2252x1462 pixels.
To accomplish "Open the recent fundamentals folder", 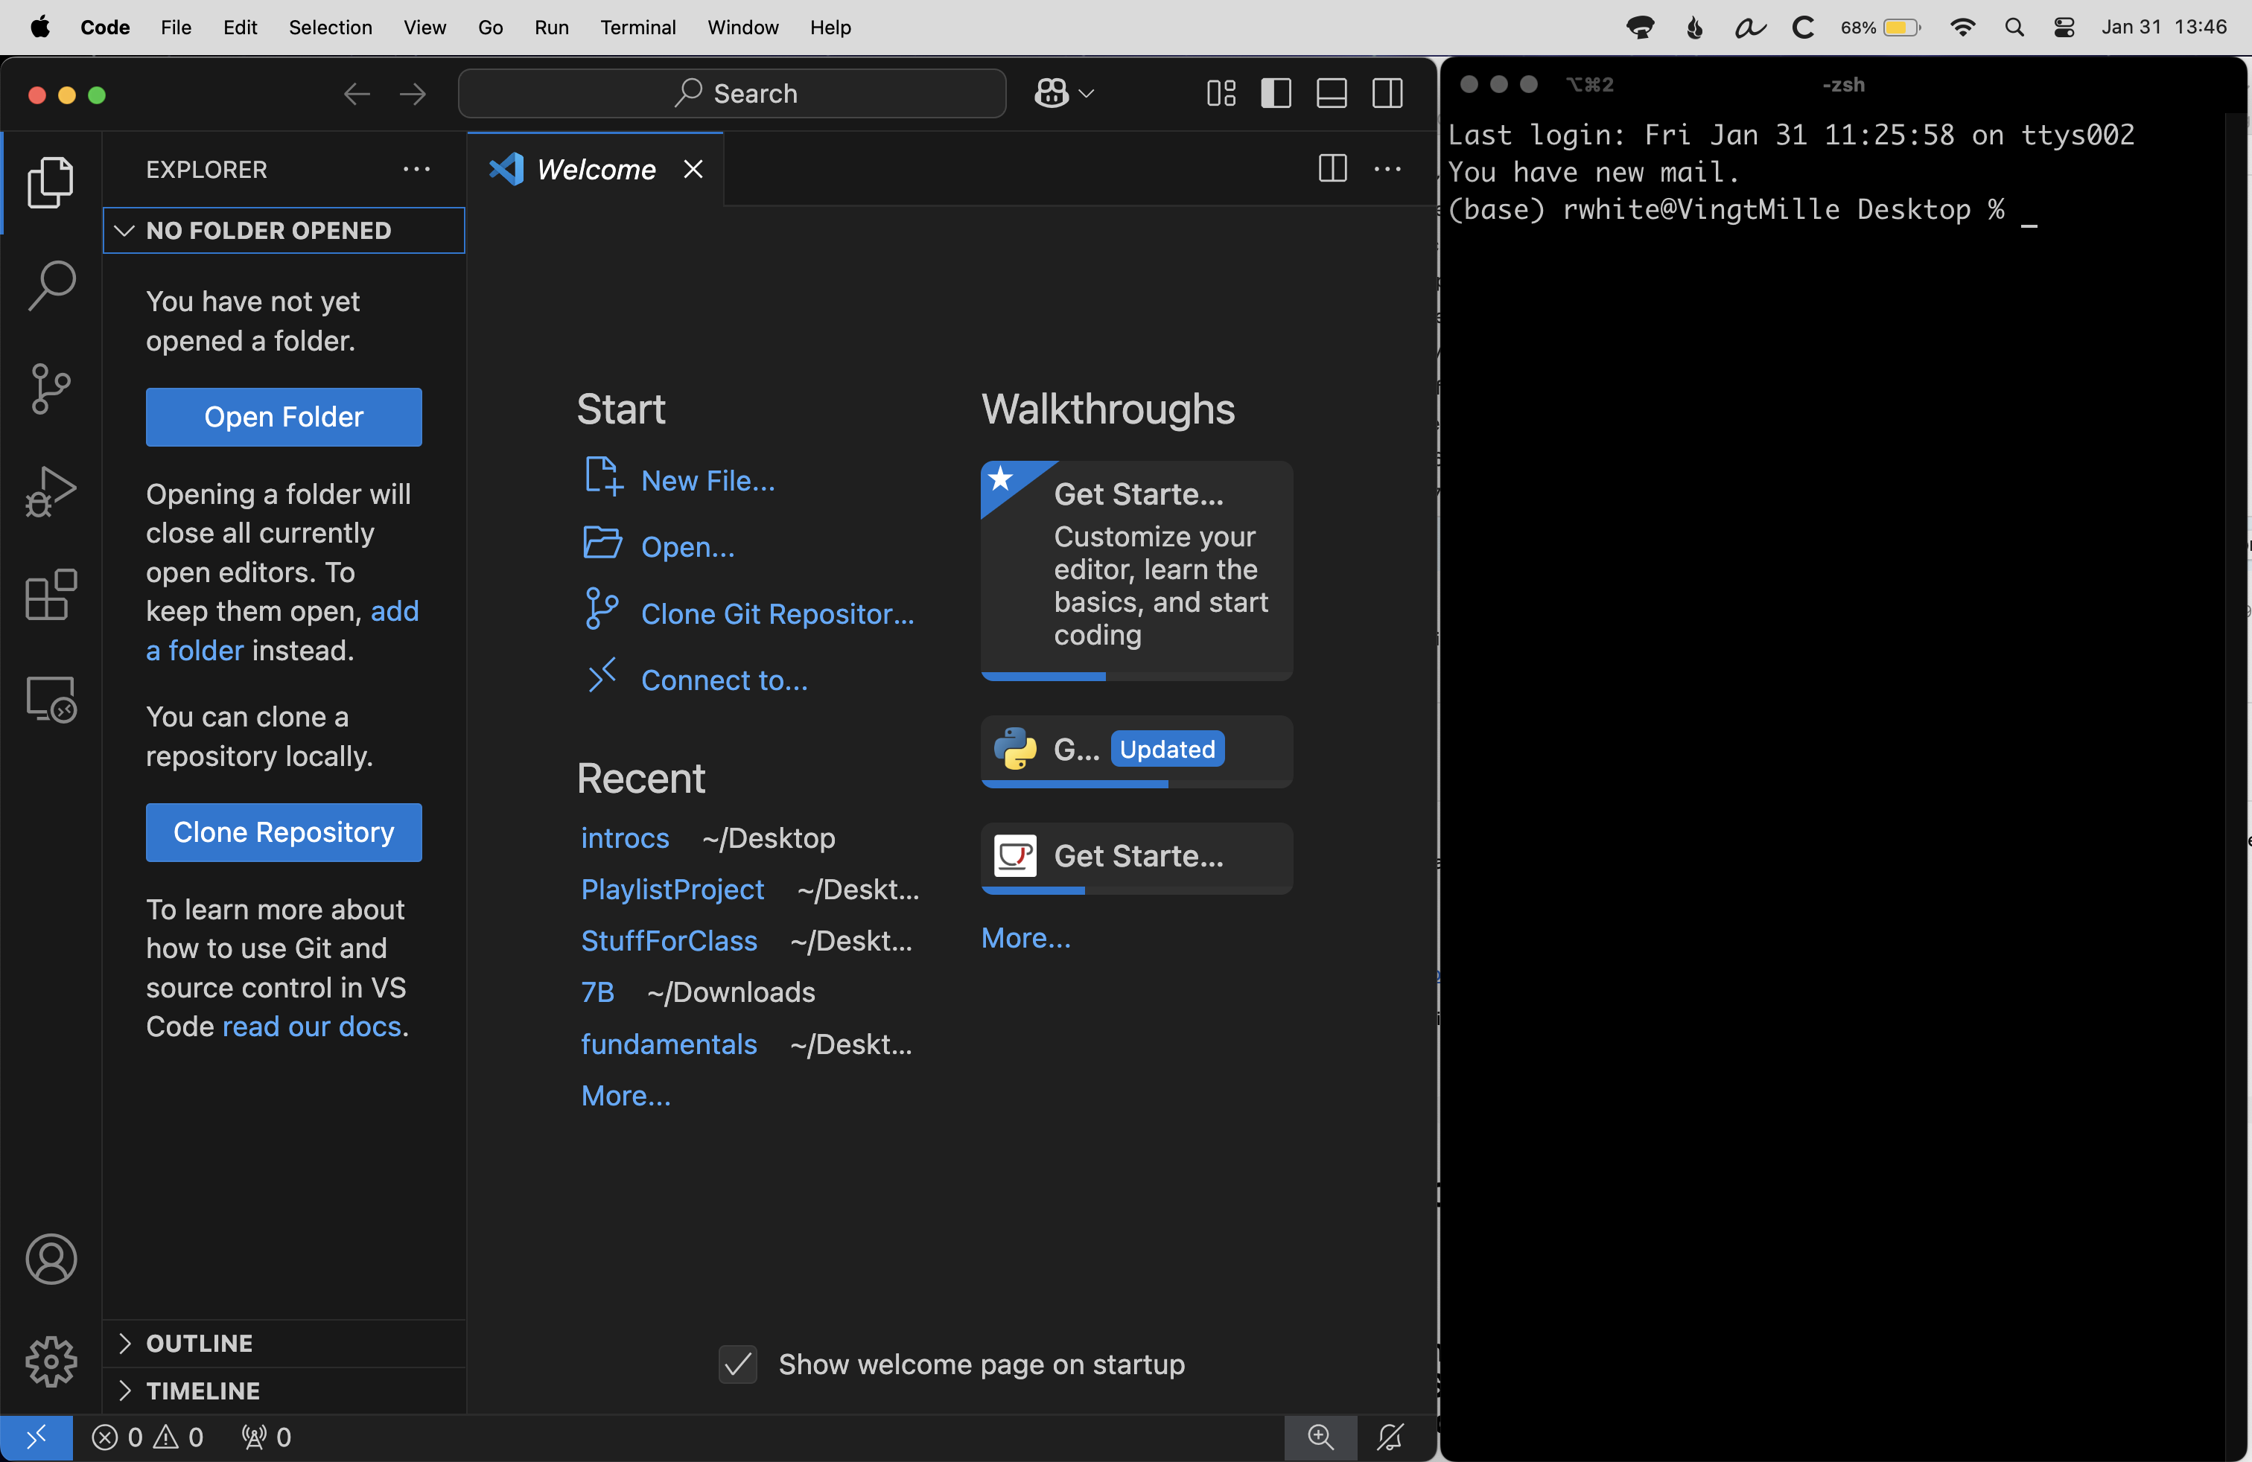I will (668, 1044).
